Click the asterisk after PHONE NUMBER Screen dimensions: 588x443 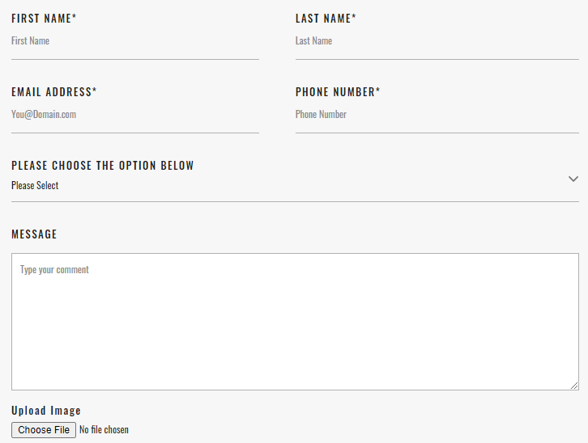click(x=377, y=91)
